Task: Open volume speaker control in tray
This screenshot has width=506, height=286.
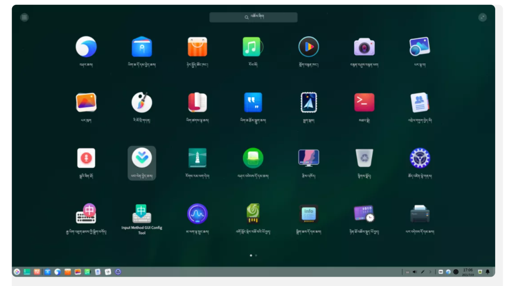Action: coord(415,272)
